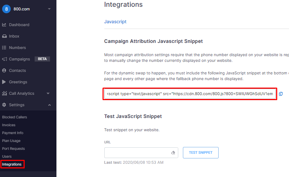Click the blue 800.com logo circle
The width and height of the screenshot is (289, 177).
pos(6,9)
